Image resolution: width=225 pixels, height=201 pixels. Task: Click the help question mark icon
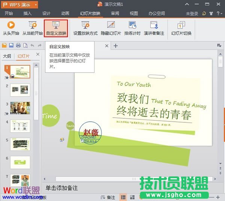218,14
